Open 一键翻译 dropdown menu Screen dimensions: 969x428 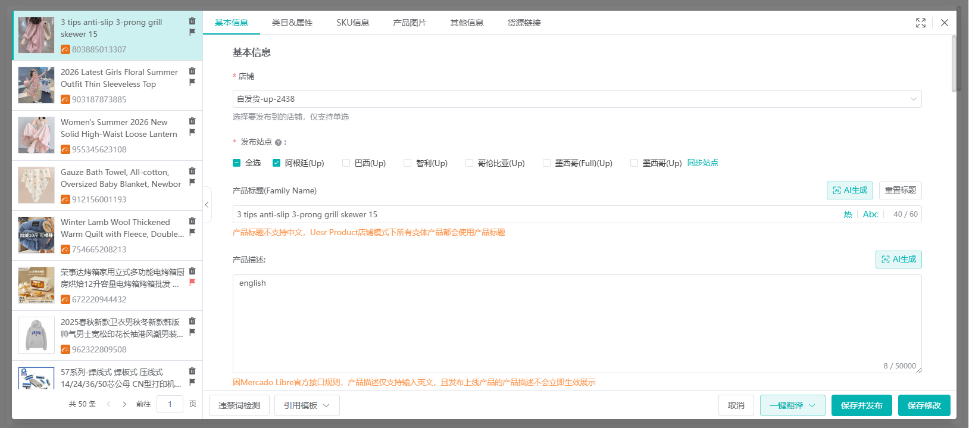(792, 405)
